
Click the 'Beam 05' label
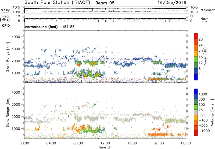[x=105, y=3]
